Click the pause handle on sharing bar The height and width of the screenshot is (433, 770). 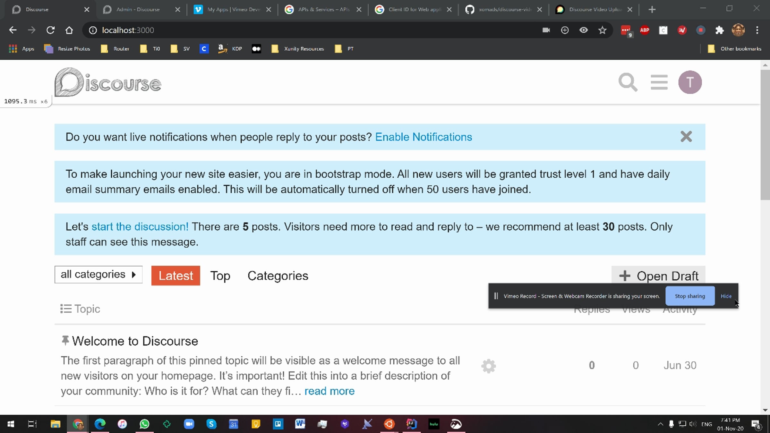(x=496, y=296)
